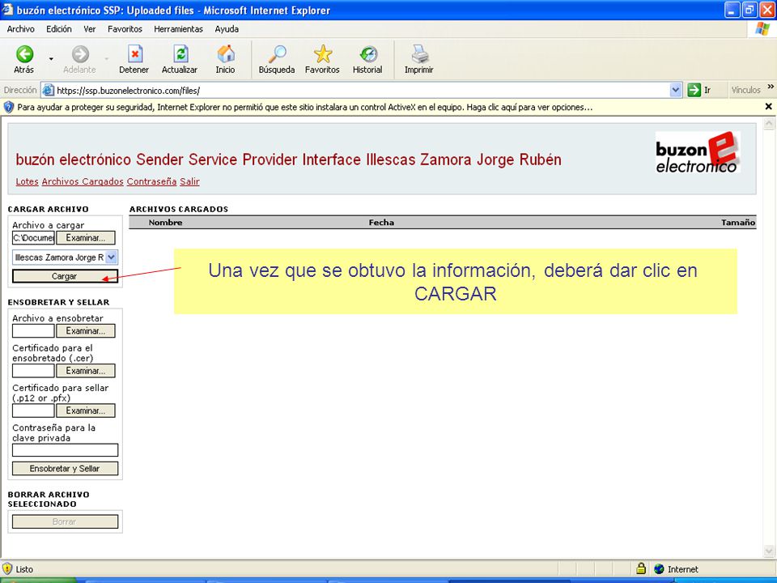The height and width of the screenshot is (583, 777).
Task: Open the Atrás history dropdown arrow
Action: tap(51, 59)
